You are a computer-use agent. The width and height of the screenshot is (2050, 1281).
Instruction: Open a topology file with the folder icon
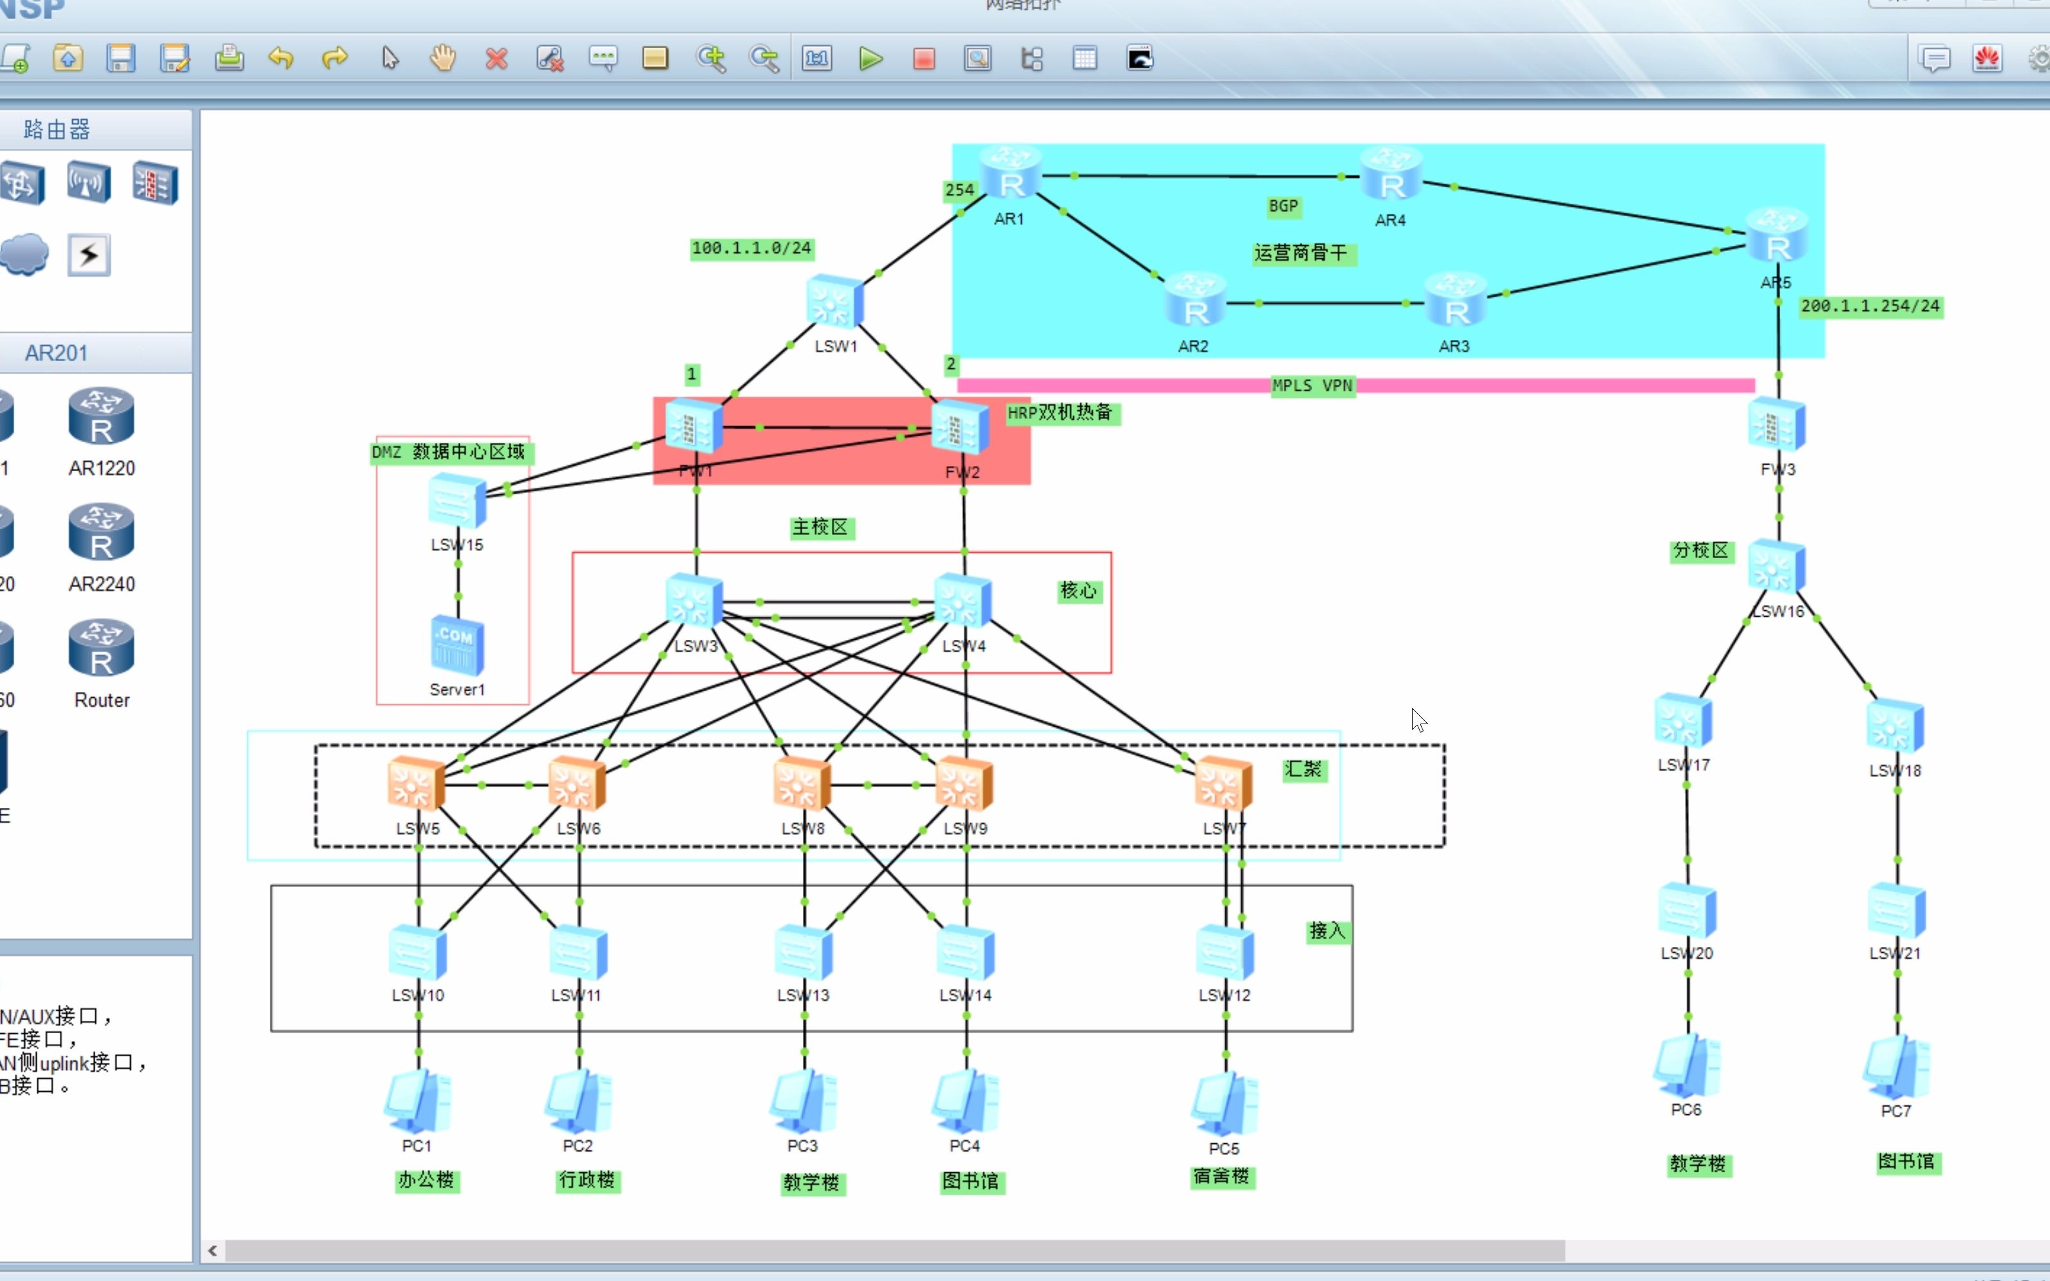coord(68,59)
